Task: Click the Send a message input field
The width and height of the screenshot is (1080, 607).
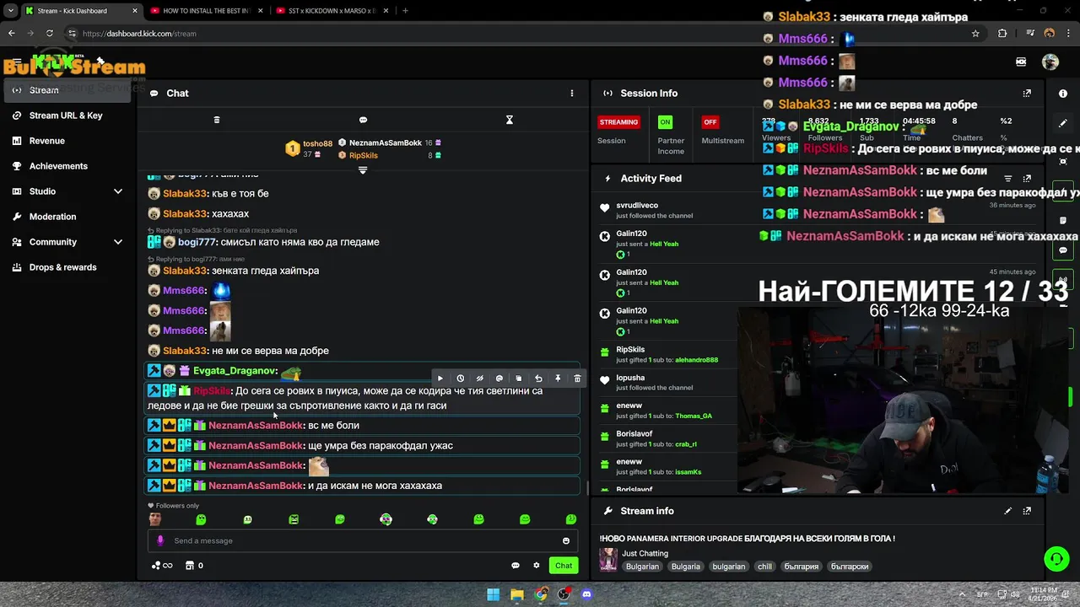Action: point(363,540)
